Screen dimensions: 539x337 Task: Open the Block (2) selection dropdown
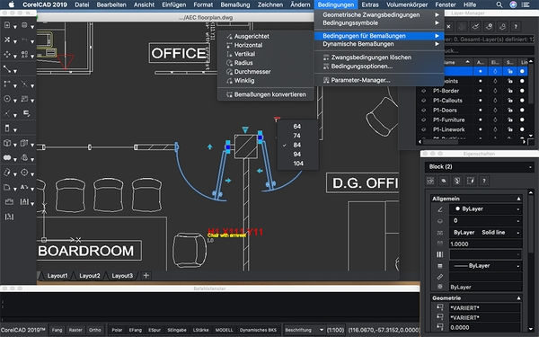pyautogui.click(x=480, y=167)
